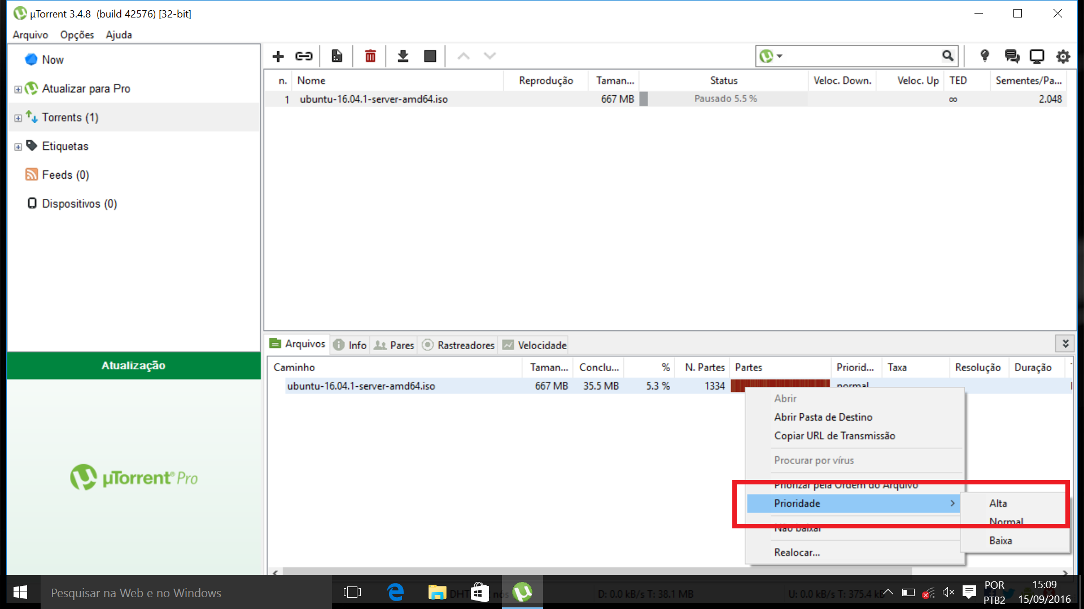This screenshot has height=609, width=1084.
Task: Open the Windows Start menu
Action: coord(20,592)
